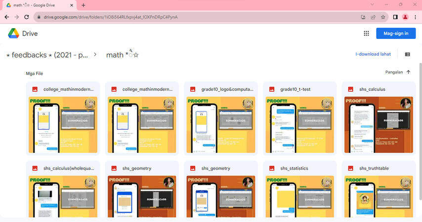Go back in the browser

click(7, 17)
